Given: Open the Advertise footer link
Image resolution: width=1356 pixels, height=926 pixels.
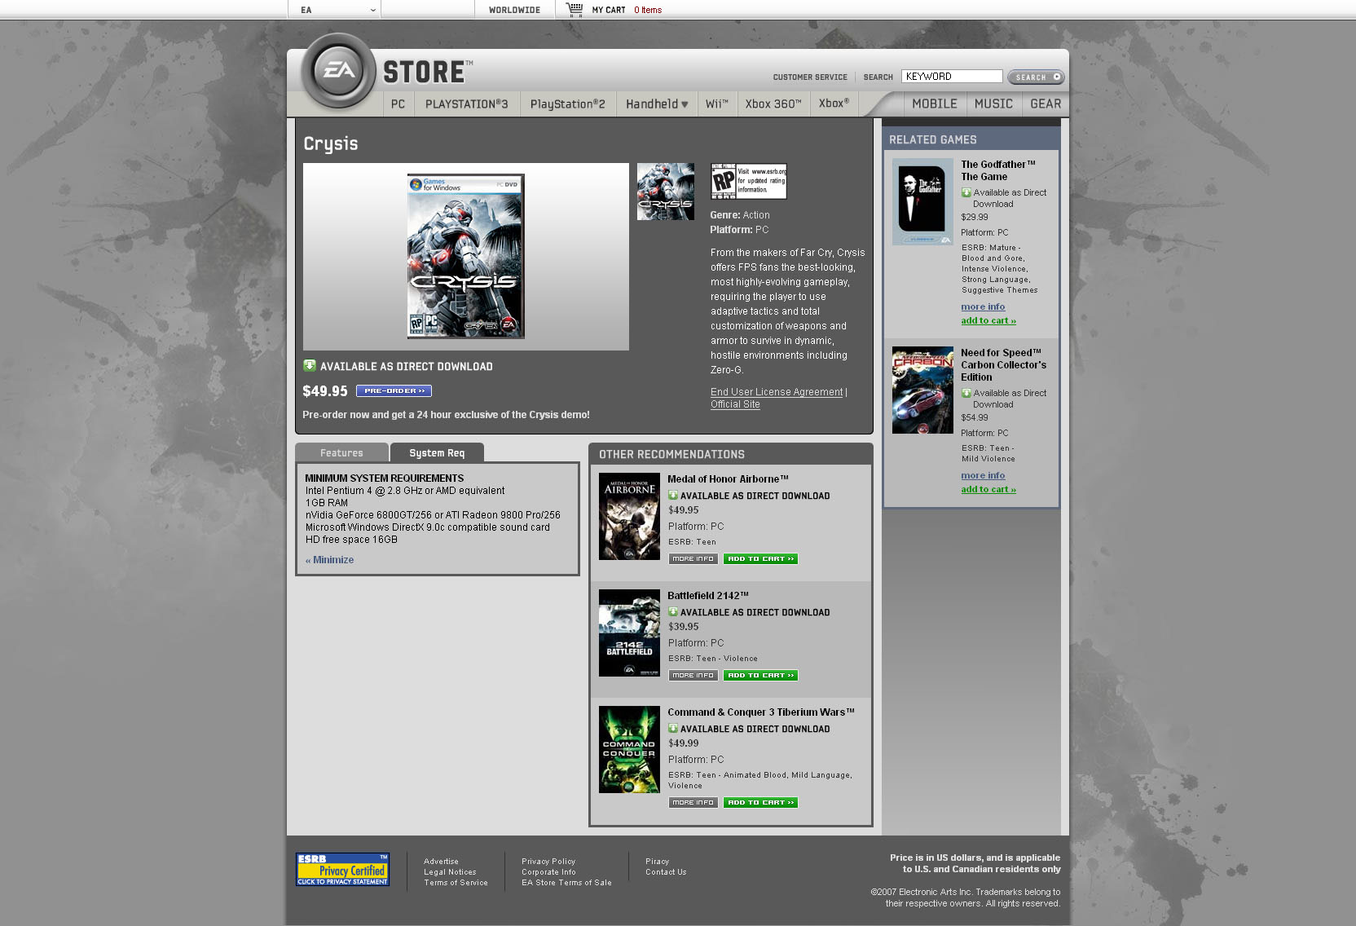Looking at the screenshot, I should (x=441, y=862).
